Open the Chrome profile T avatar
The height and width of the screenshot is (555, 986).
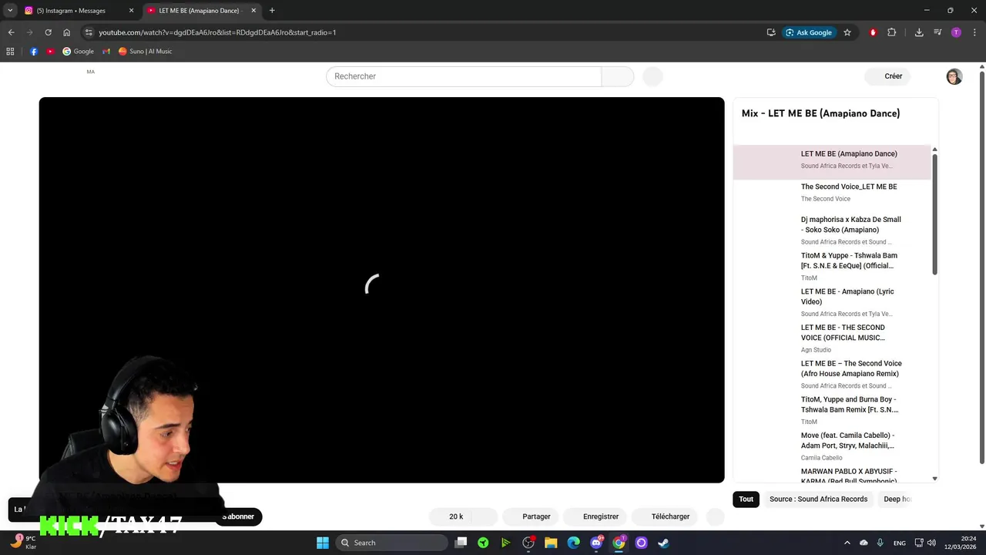coord(956,32)
